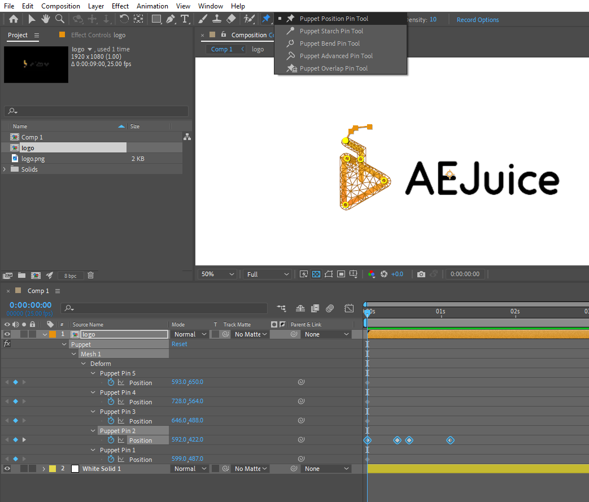The height and width of the screenshot is (502, 589).
Task: Open grid and guide options icon
Action: (x=354, y=274)
